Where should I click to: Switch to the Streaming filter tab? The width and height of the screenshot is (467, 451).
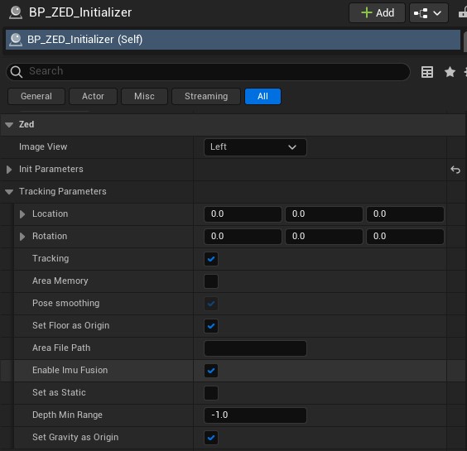206,96
